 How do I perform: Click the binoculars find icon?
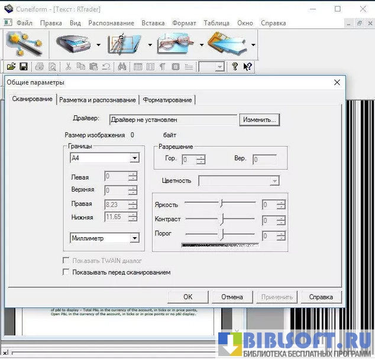[x=122, y=67]
